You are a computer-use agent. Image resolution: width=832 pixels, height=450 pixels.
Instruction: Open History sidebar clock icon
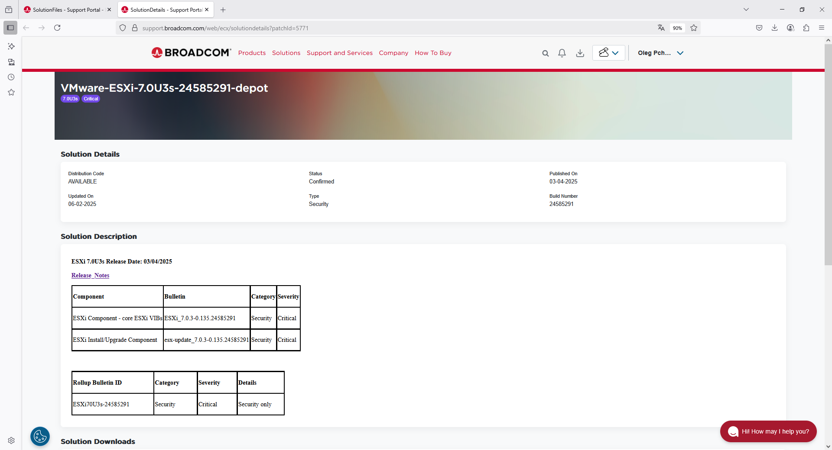(x=11, y=77)
